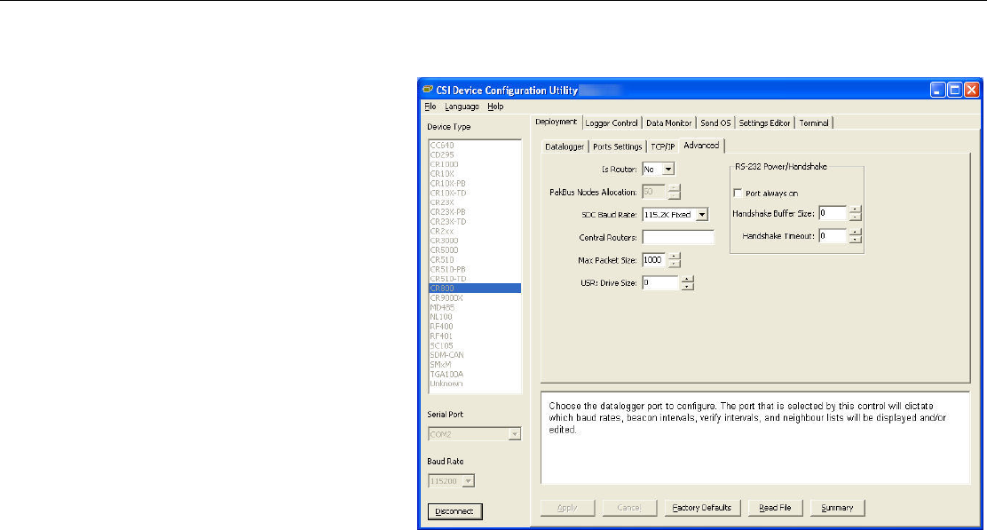Select RF401 in the Device Type list

(475, 336)
